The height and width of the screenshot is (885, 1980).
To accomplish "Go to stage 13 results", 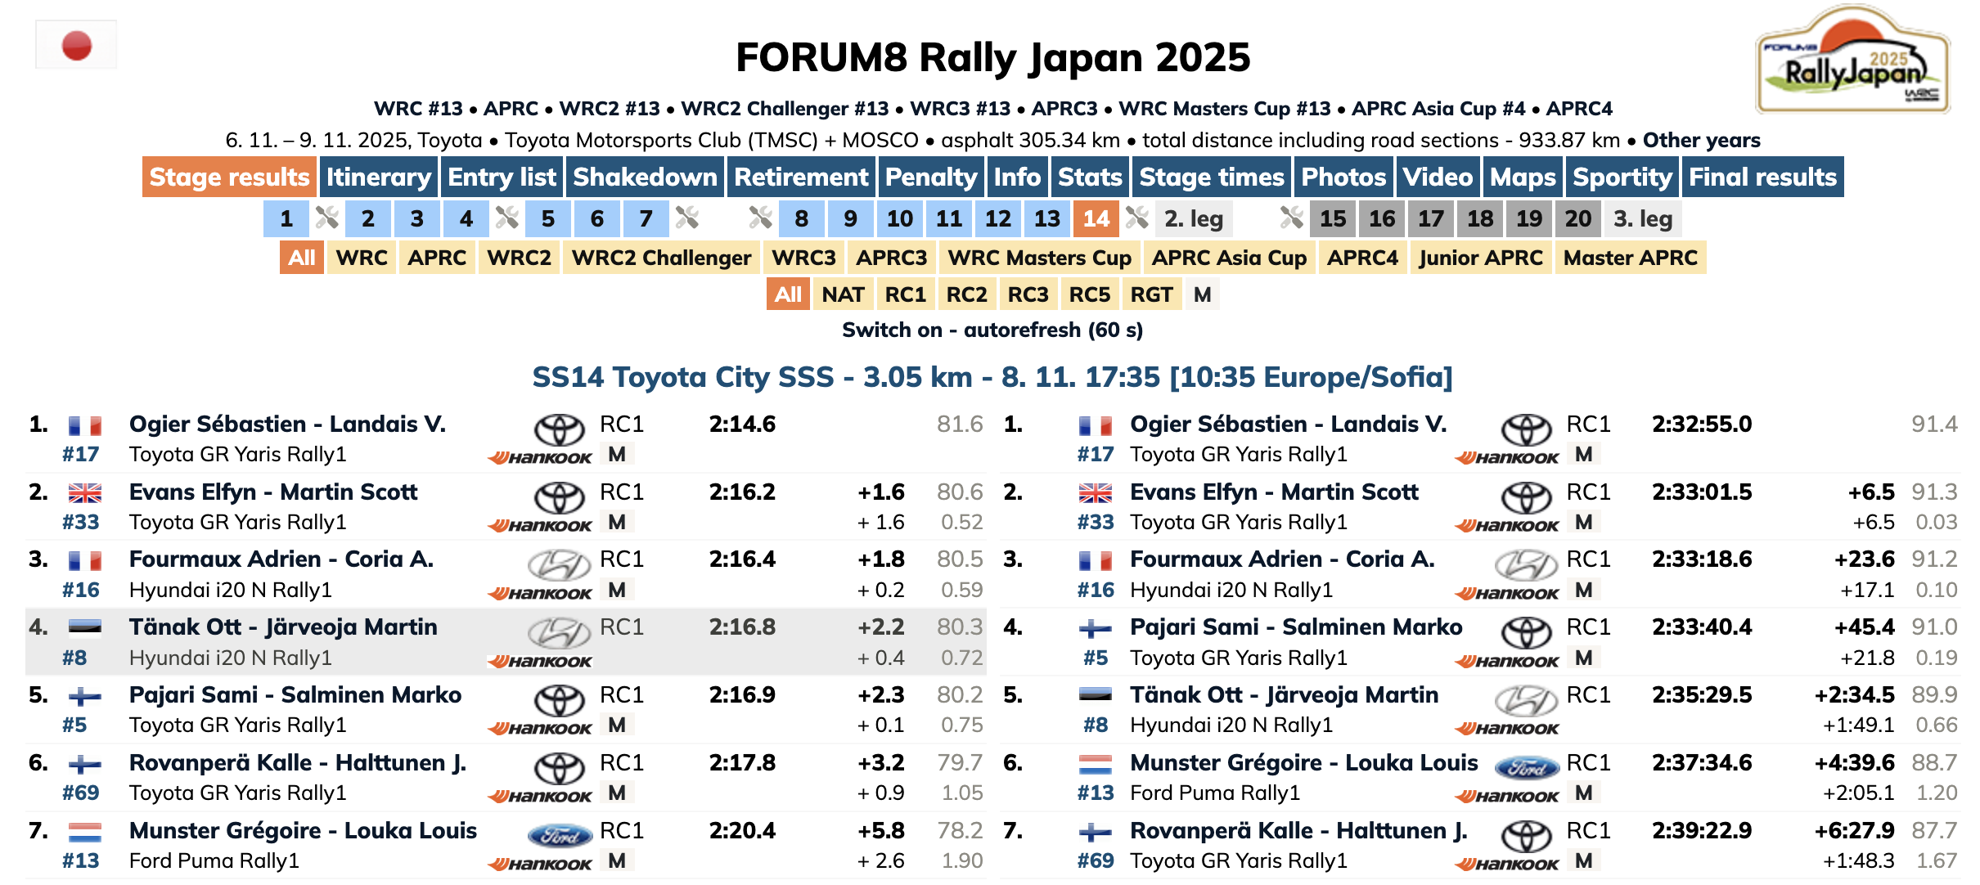I will coord(1046,218).
